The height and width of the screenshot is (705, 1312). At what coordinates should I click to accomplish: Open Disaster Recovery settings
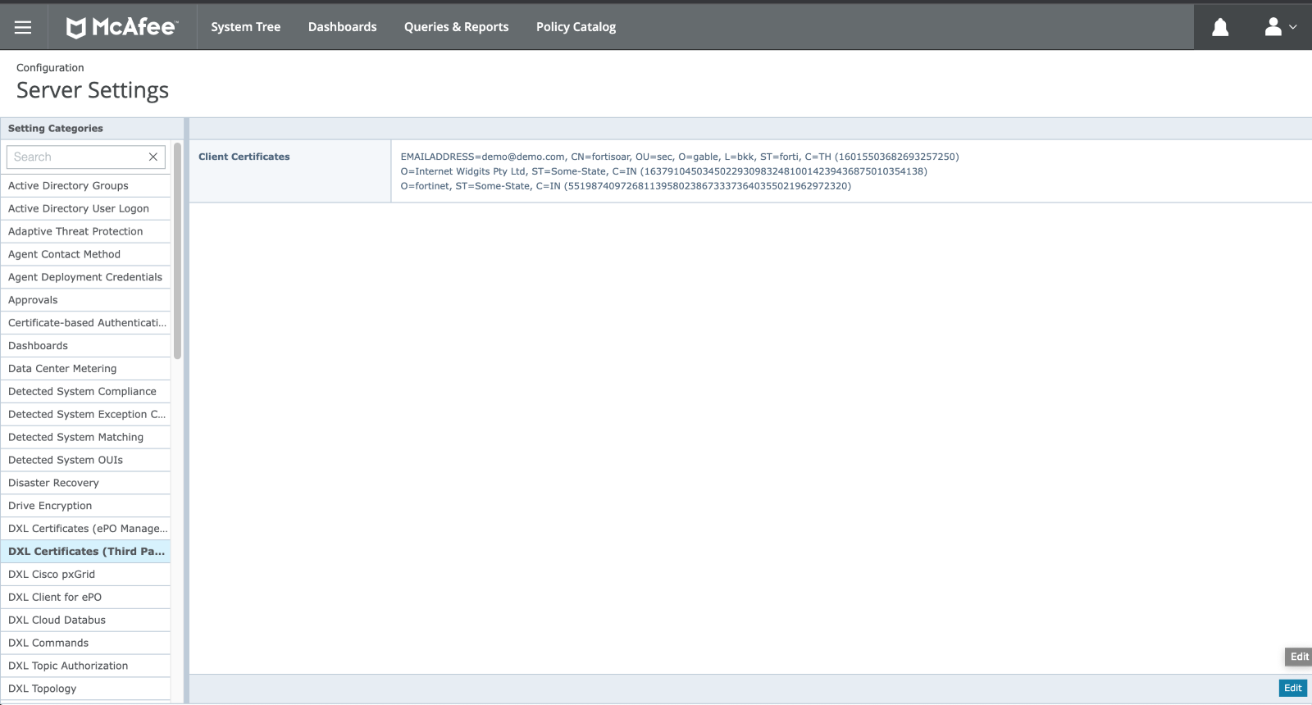(53, 483)
